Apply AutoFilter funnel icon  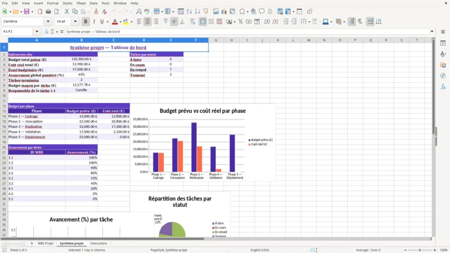tap(206, 11)
